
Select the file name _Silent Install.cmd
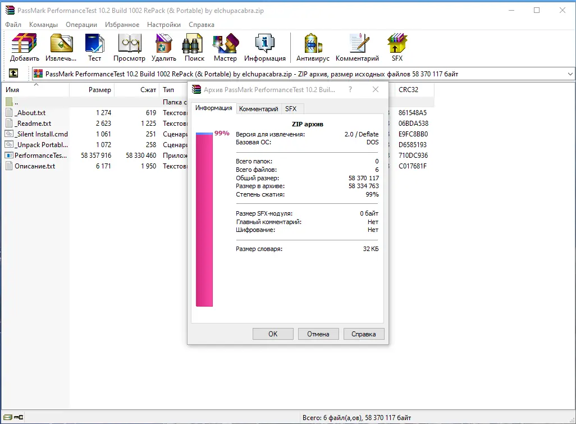click(x=42, y=134)
